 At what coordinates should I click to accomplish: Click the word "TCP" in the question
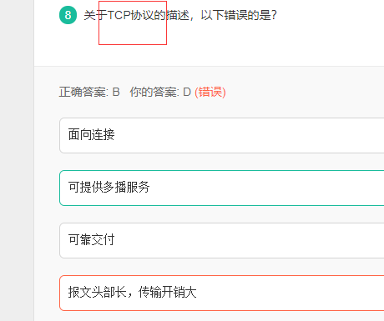119,15
